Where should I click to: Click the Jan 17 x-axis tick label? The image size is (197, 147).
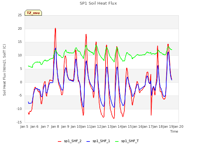[147, 126]
